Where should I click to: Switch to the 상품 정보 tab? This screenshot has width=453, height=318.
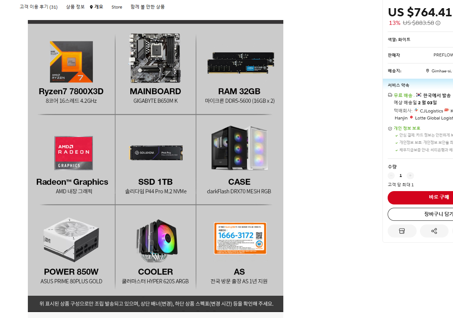(x=75, y=7)
